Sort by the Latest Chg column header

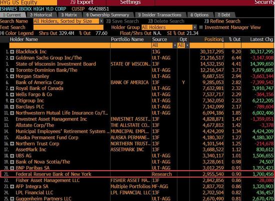click(261, 39)
